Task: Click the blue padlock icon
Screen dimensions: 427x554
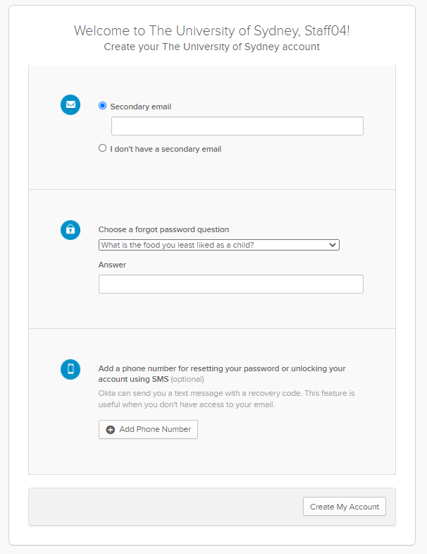Action: (x=70, y=229)
